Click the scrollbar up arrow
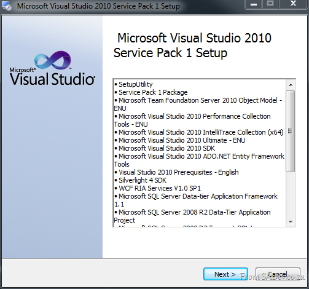Screen dimensions: 309x289 291,85
